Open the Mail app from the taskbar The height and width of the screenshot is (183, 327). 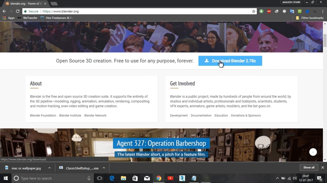coord(147,178)
